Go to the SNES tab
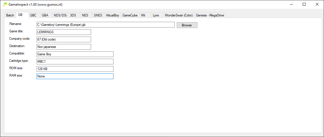 point(98,15)
